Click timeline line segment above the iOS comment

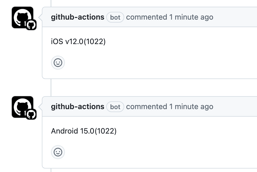[51, 3]
